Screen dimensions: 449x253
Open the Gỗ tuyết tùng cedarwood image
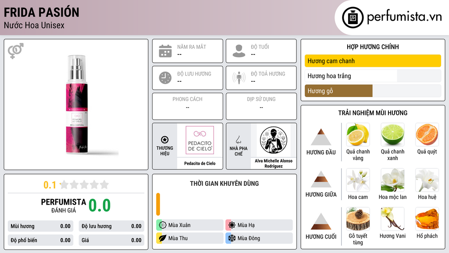point(358,219)
